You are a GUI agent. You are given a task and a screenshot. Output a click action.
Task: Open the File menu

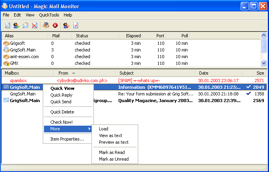click(6, 15)
